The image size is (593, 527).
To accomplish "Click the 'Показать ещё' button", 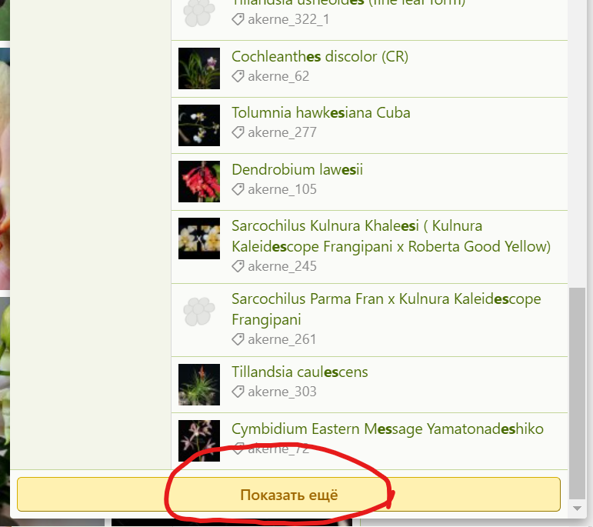I will 288,495.
